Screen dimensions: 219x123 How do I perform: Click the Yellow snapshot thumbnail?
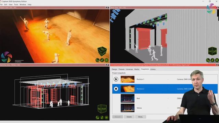128,108
